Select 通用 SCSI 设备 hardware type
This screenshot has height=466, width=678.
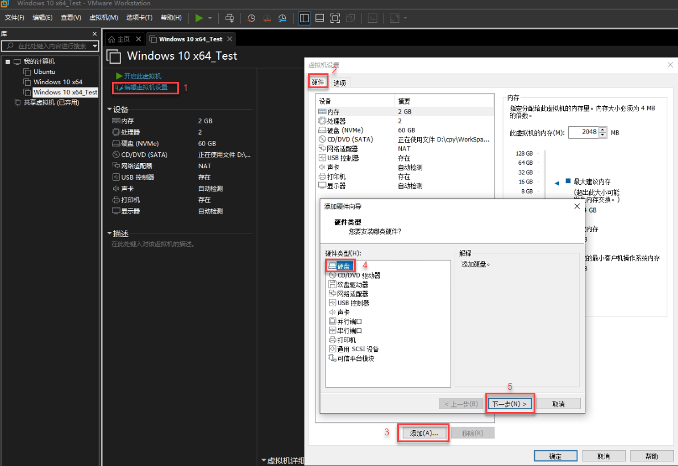(353, 349)
